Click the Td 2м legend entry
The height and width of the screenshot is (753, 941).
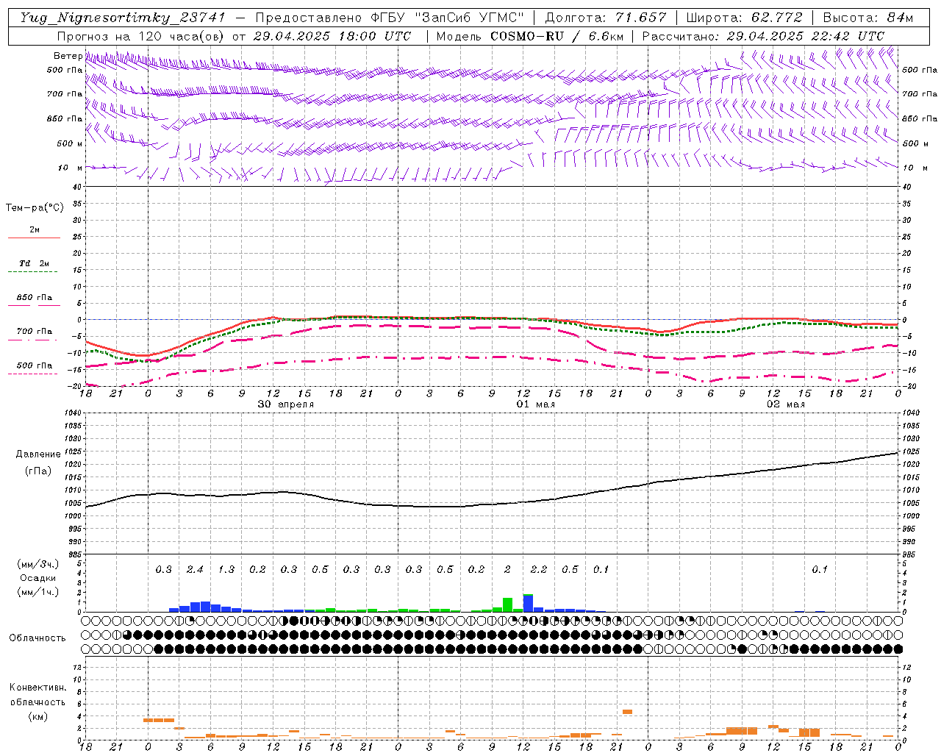point(35,263)
